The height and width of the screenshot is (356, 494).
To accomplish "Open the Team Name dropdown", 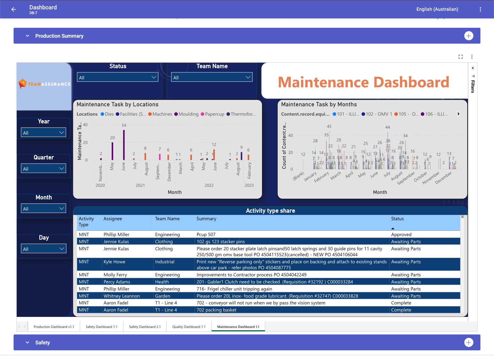I will 212,77.
